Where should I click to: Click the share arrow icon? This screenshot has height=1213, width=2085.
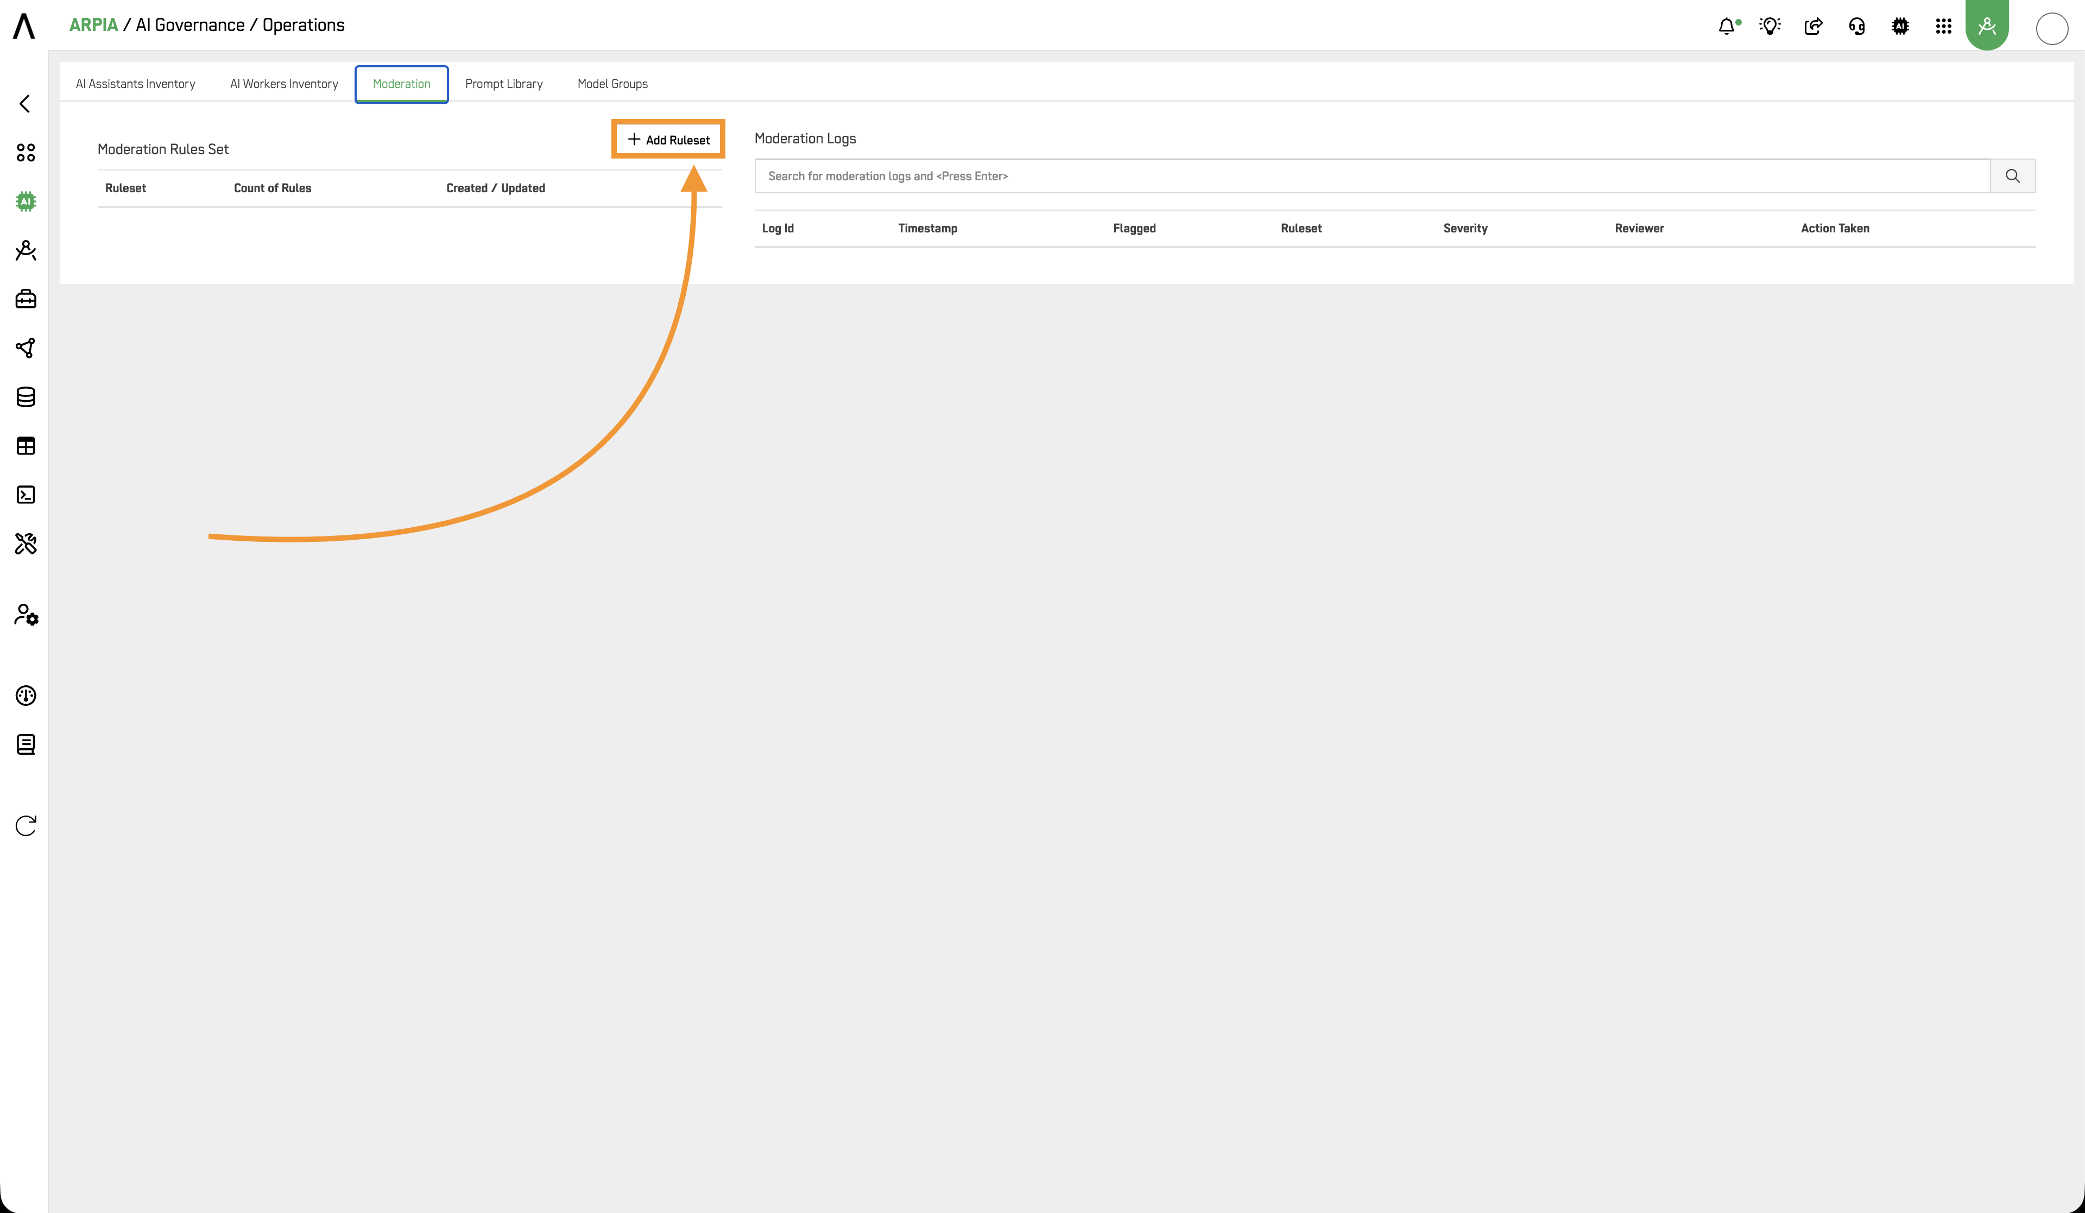tap(1814, 27)
